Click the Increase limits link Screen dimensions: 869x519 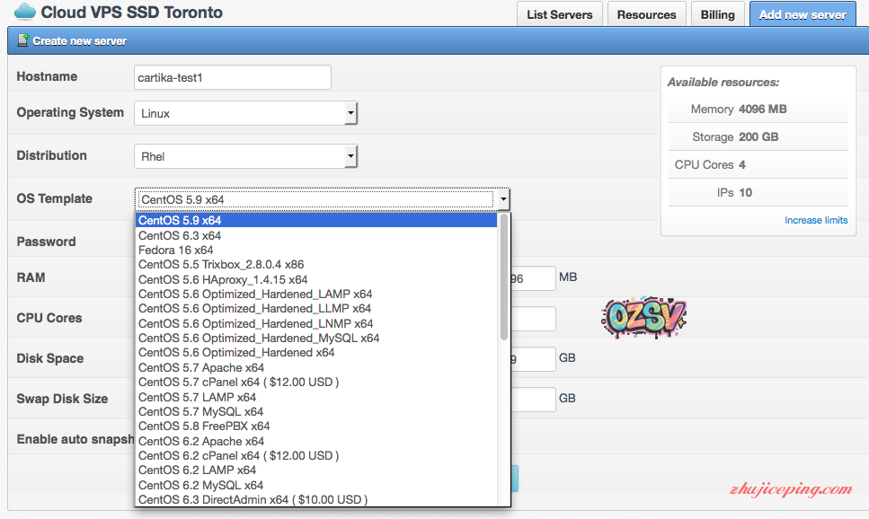(815, 220)
